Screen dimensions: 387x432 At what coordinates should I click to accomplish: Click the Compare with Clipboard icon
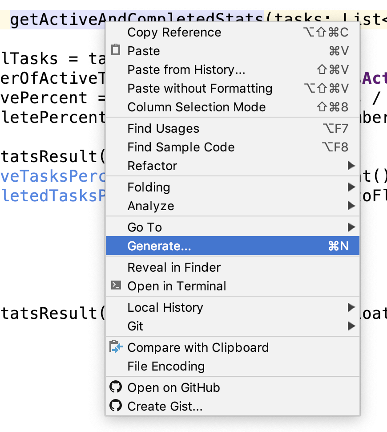coord(116,347)
